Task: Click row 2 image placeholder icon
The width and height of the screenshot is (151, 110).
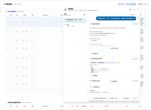Action: point(17,31)
